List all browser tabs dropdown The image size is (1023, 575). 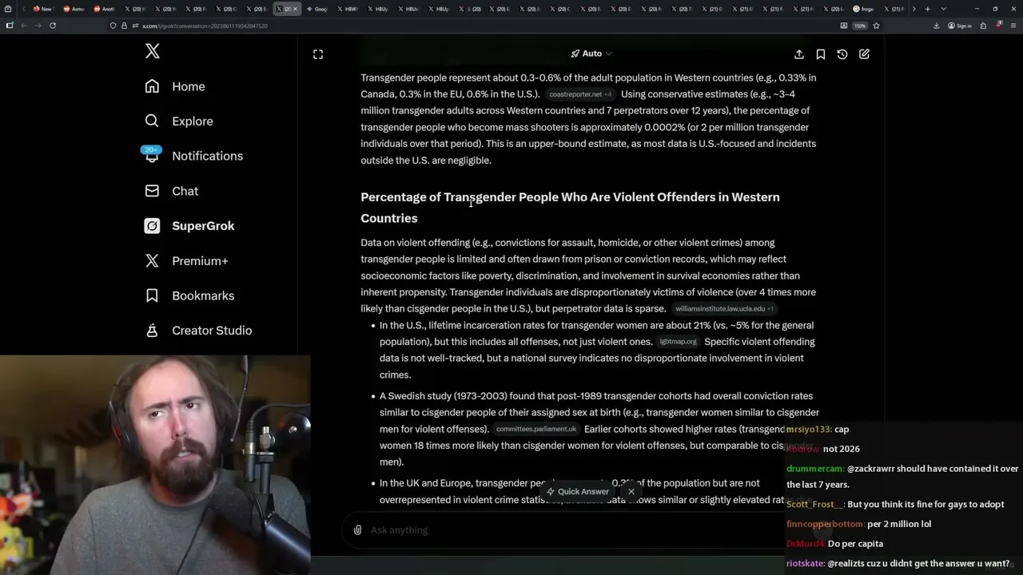coord(944,9)
